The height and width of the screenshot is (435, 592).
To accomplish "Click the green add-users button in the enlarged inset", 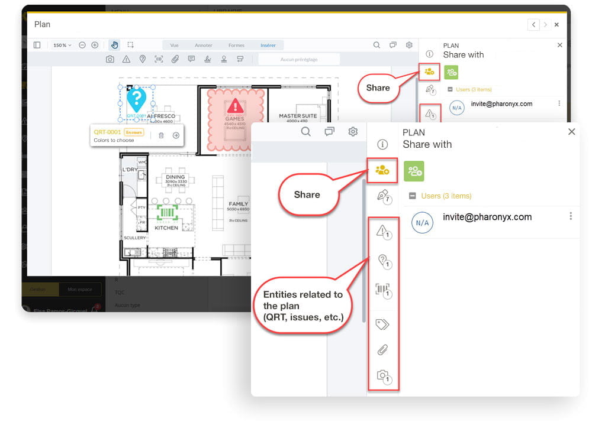I will tap(414, 171).
